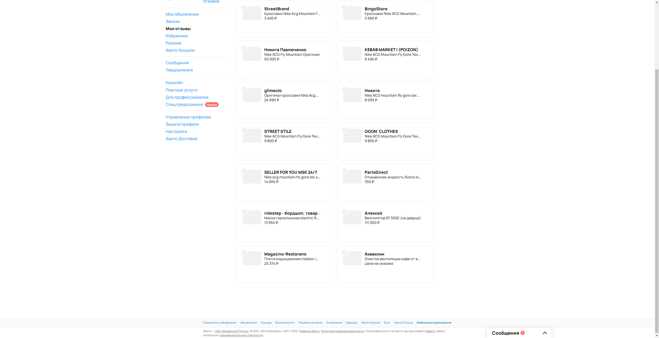Open Мои объявления in sidebar

click(182, 14)
